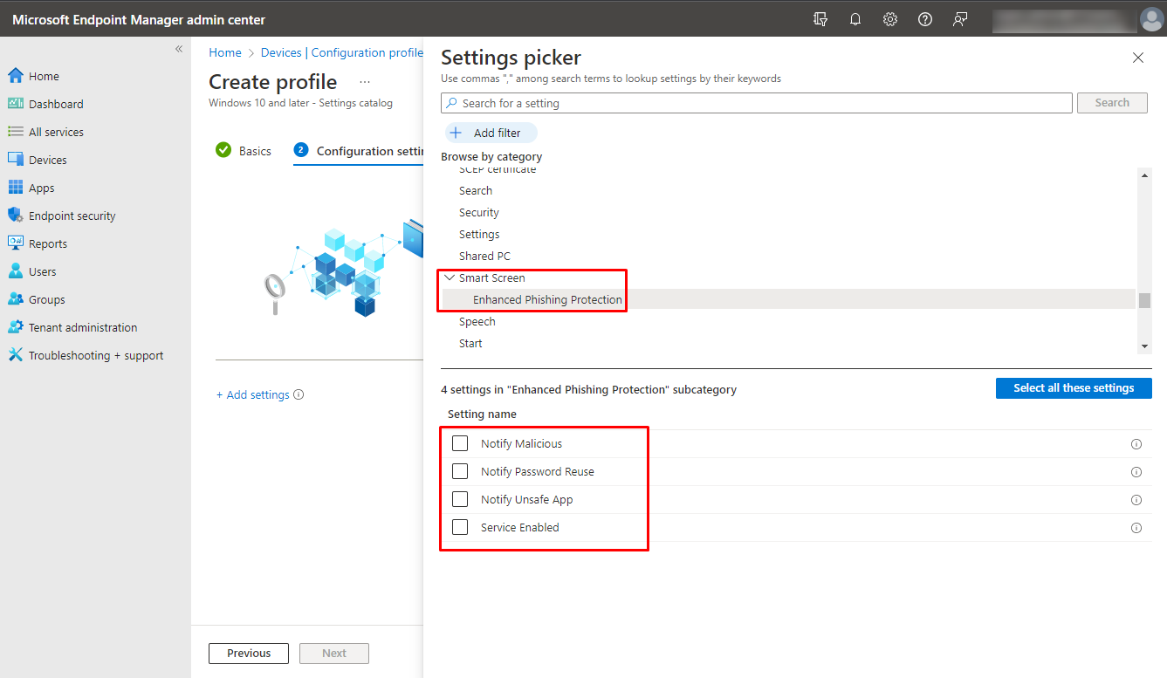
Task: Enable the Notify Password Reuse checkbox
Action: 460,472
